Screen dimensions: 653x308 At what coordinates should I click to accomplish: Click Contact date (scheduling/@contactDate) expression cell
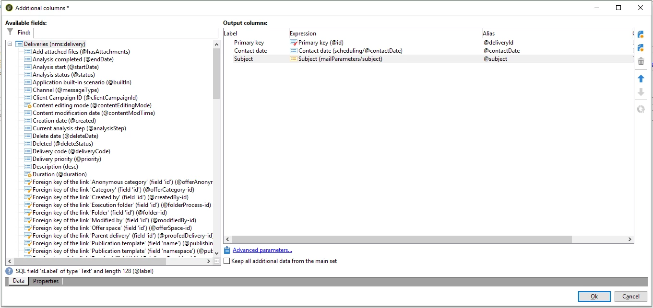[350, 51]
